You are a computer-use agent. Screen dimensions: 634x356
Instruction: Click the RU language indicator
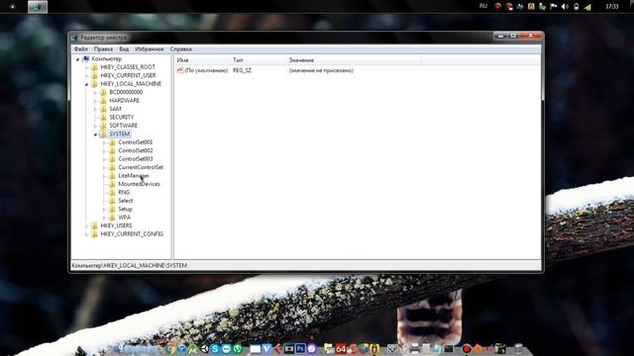coord(483,6)
